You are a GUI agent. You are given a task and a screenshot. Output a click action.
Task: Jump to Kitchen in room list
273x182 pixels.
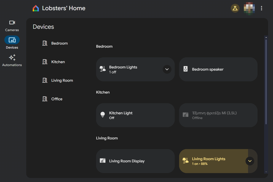click(x=58, y=62)
